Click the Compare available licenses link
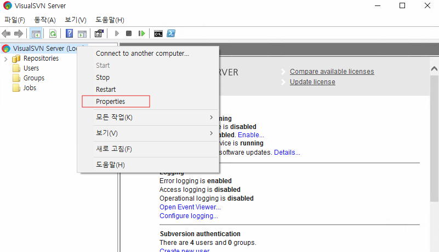Viewport: 439px width, 252px height. (332, 72)
